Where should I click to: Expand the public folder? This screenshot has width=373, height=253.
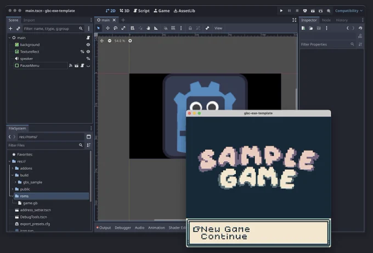pyautogui.click(x=13, y=189)
